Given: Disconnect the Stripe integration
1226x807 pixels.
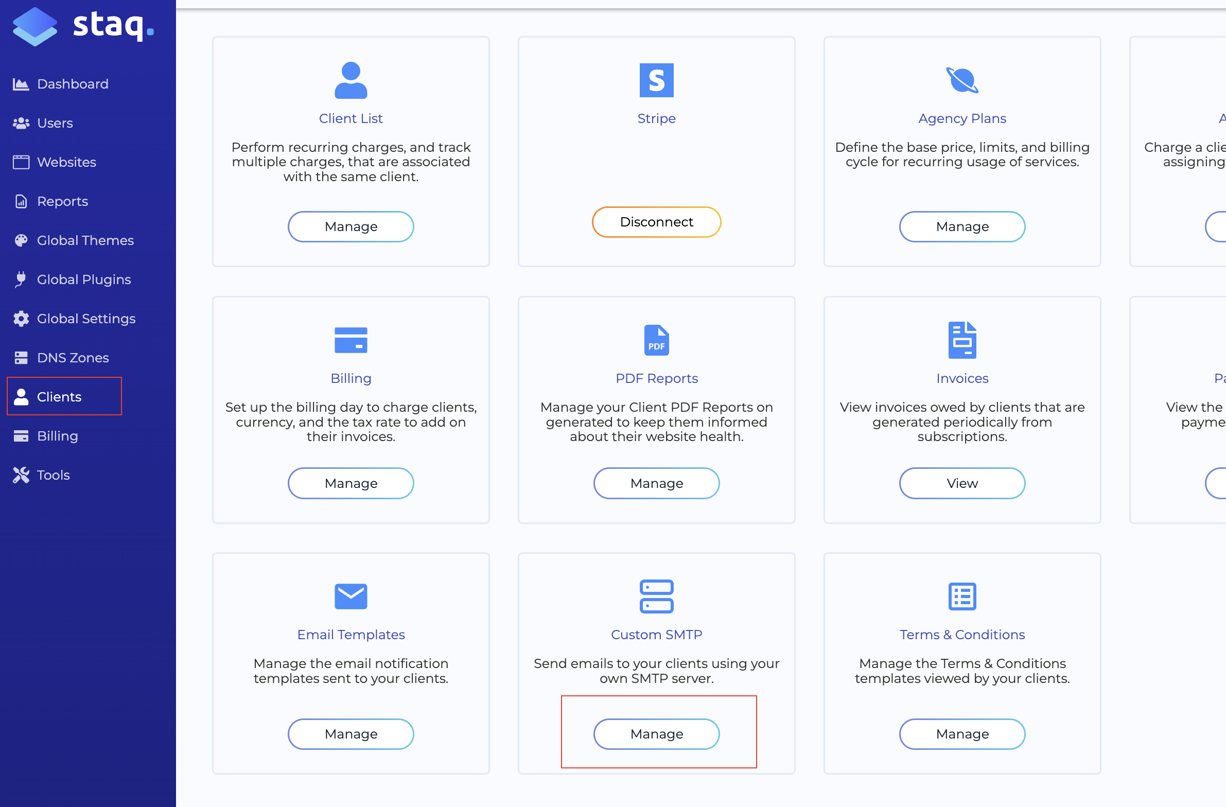Looking at the screenshot, I should point(656,222).
